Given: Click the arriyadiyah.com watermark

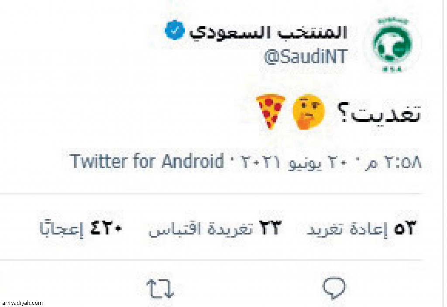Looking at the screenshot, I should [22, 303].
